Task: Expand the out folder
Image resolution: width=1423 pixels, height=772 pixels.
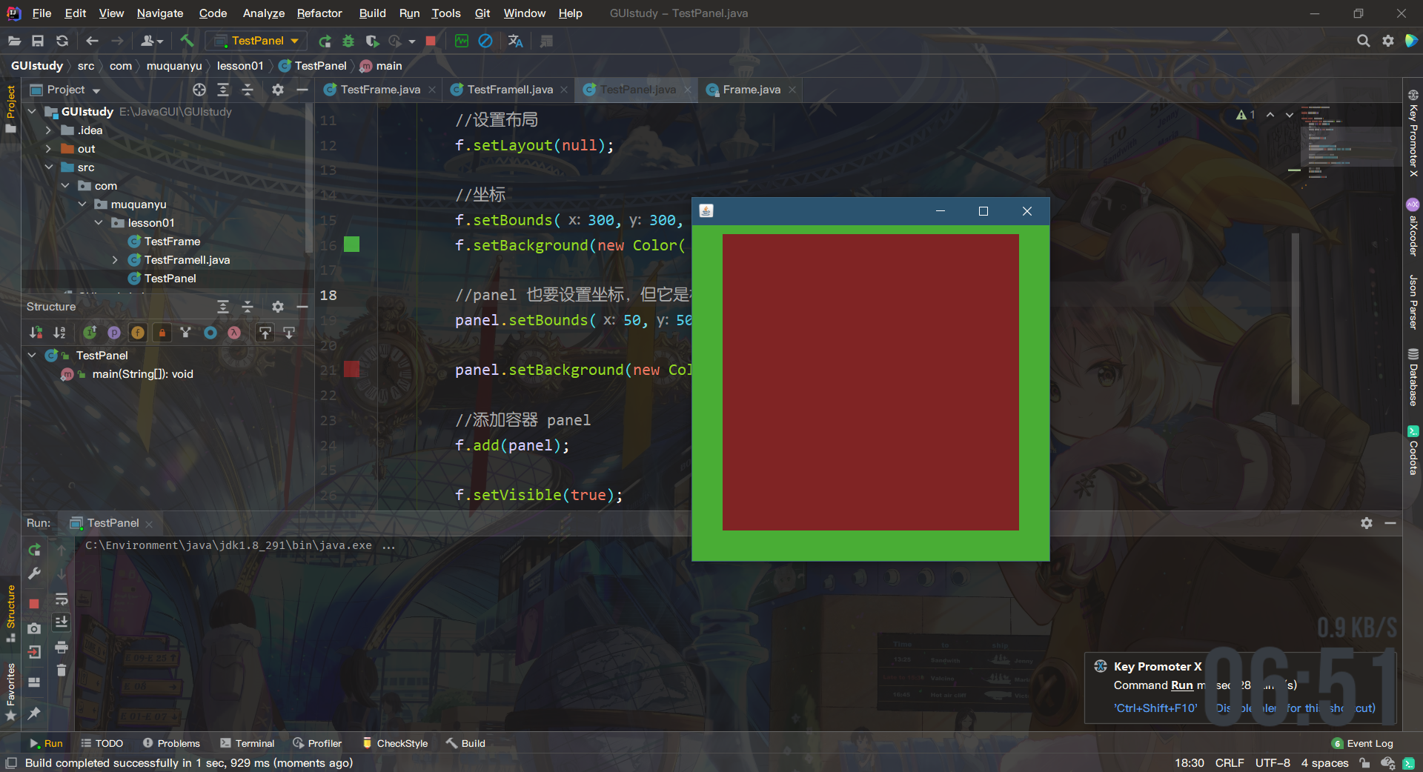Action: 49,149
